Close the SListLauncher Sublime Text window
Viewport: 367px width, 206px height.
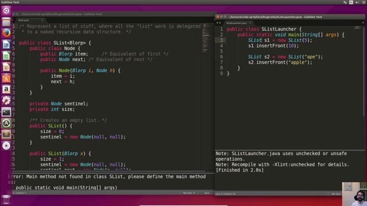(x=218, y=17)
